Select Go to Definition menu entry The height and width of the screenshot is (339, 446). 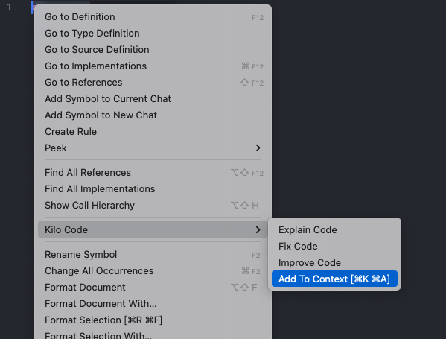153,17
